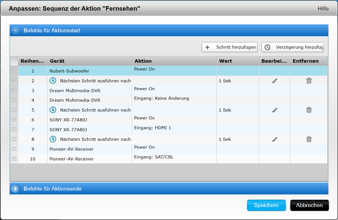The image size is (338, 220).
Task: Cancel with the Abbrechen button
Action: coord(309,205)
